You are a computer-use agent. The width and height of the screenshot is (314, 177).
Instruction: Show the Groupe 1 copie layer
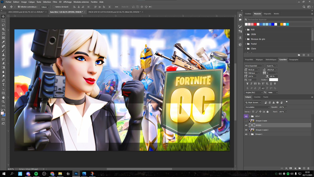click(x=246, y=121)
